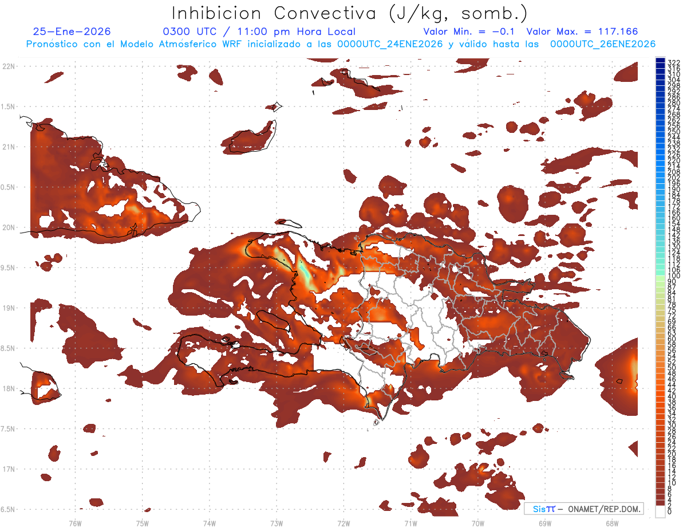The height and width of the screenshot is (531, 687).
Task: Click latitude label "1.5N"
Action: pyautogui.click(x=9, y=107)
